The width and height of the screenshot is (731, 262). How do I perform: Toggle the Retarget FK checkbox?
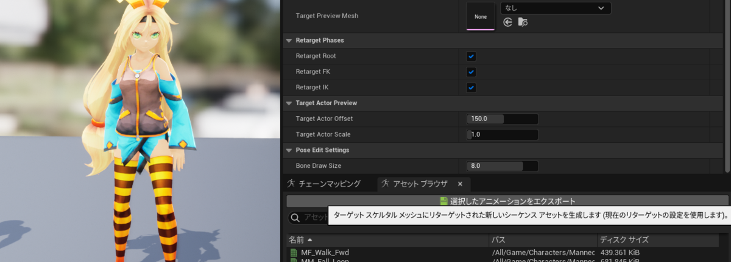coord(471,72)
